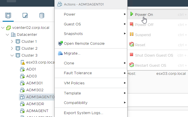This screenshot has height=117, width=188.
Task: Click the Migrate icon
Action: (x=60, y=53)
